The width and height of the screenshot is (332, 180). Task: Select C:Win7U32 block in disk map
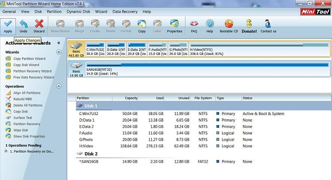[95, 49]
